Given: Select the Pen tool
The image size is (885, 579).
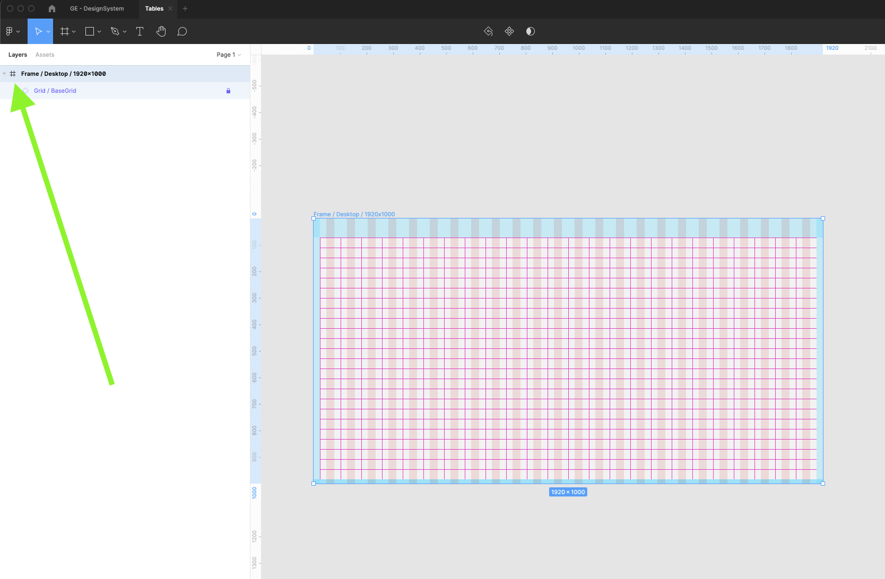Looking at the screenshot, I should tap(115, 32).
